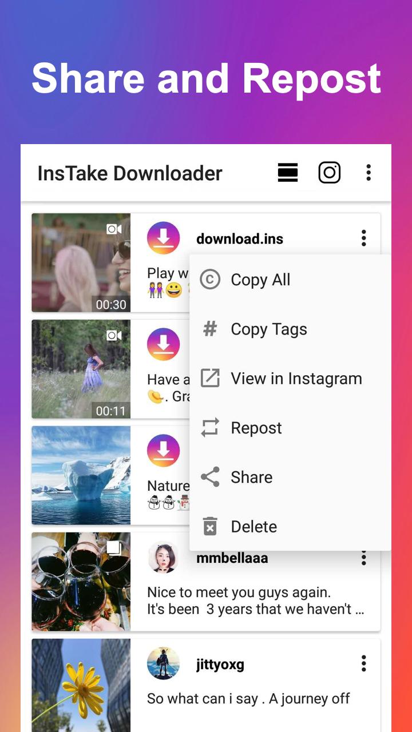Click the external link icon for View in Instagram

pos(210,378)
